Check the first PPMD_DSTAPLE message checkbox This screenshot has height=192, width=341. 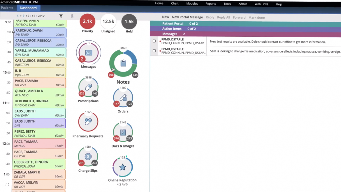point(154,41)
